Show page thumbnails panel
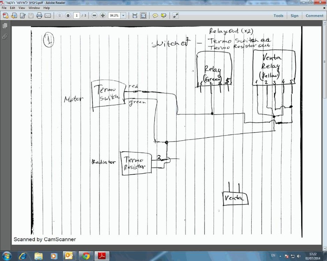 point(5,26)
